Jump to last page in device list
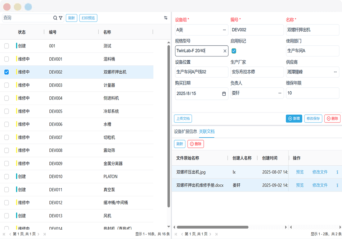Image resolution: width=342 pixels, height=239 pixels. [44, 234]
